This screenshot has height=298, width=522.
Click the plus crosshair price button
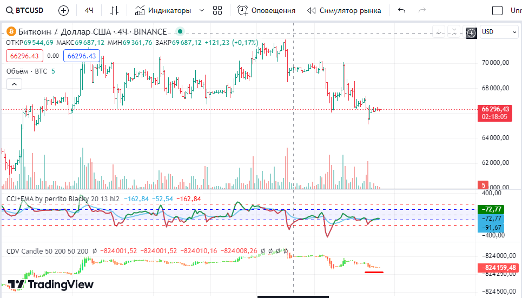(471, 33)
